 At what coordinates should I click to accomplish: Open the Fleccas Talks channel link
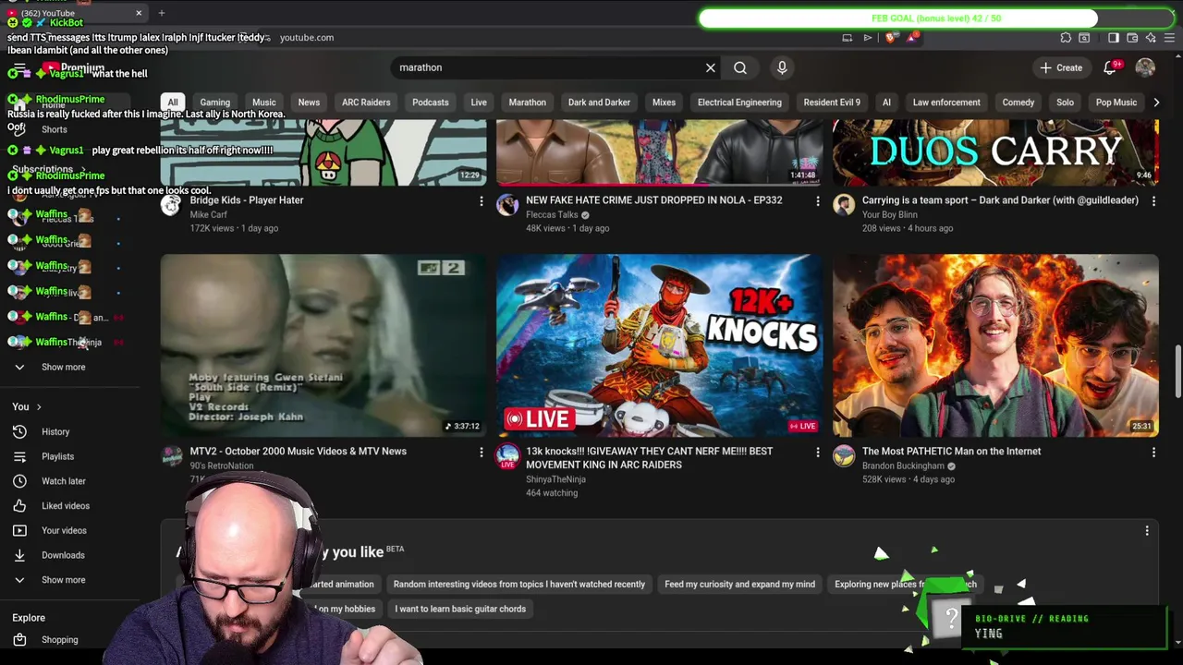(552, 215)
